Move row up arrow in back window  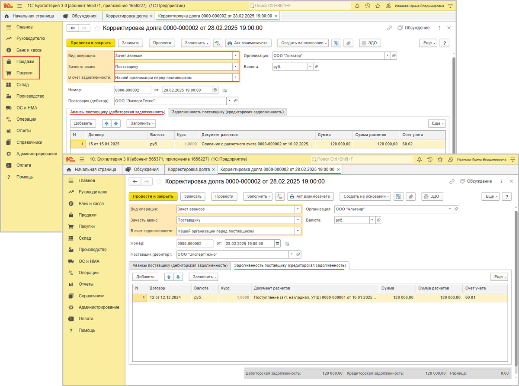(x=106, y=123)
